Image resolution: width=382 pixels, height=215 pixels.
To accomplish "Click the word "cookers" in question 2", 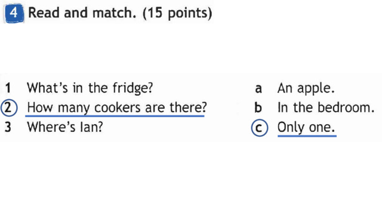I will click(118, 107).
